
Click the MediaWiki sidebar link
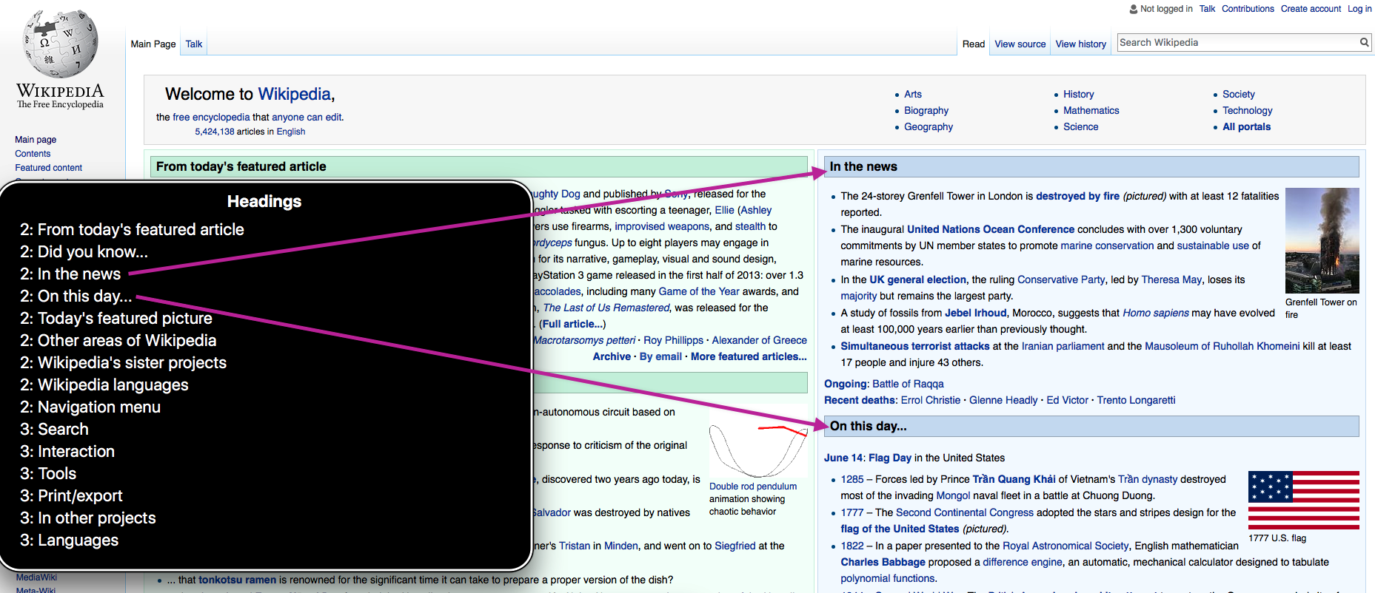pyautogui.click(x=36, y=577)
